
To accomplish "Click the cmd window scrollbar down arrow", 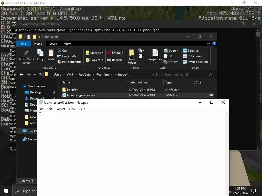I will (257, 148).
